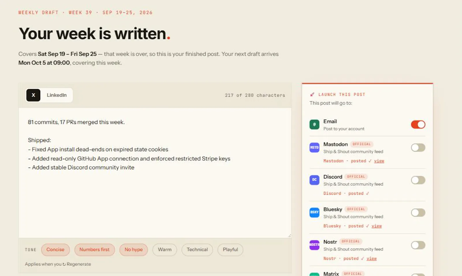This screenshot has width=462, height=276.
Task: Click the Nostr OFFICIAL badge
Action: click(x=351, y=241)
